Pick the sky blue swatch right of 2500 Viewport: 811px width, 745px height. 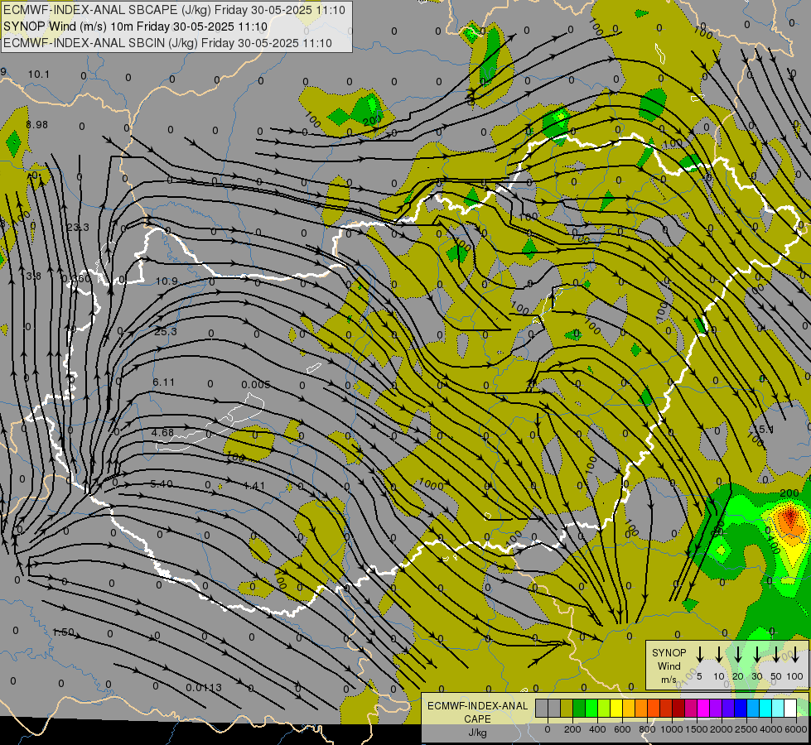point(752,708)
